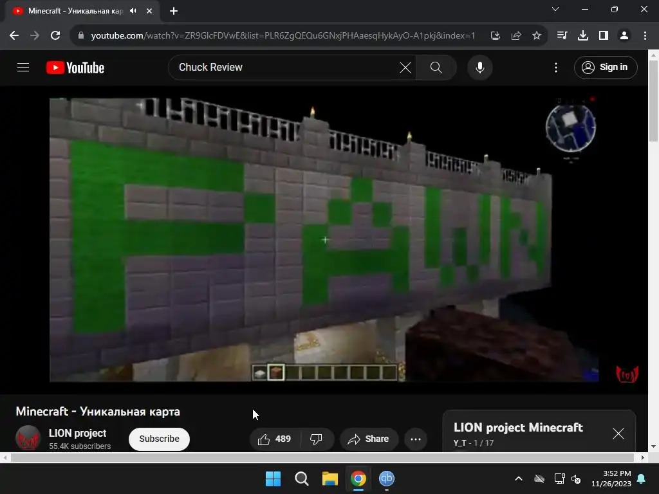659x494 pixels.
Task: Click the Sign in button
Action: click(x=605, y=67)
